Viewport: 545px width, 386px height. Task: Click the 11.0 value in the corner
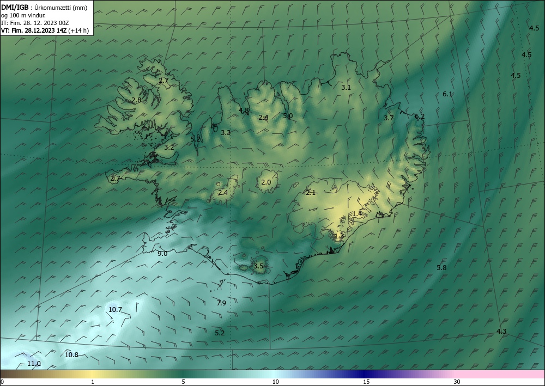(x=34, y=364)
